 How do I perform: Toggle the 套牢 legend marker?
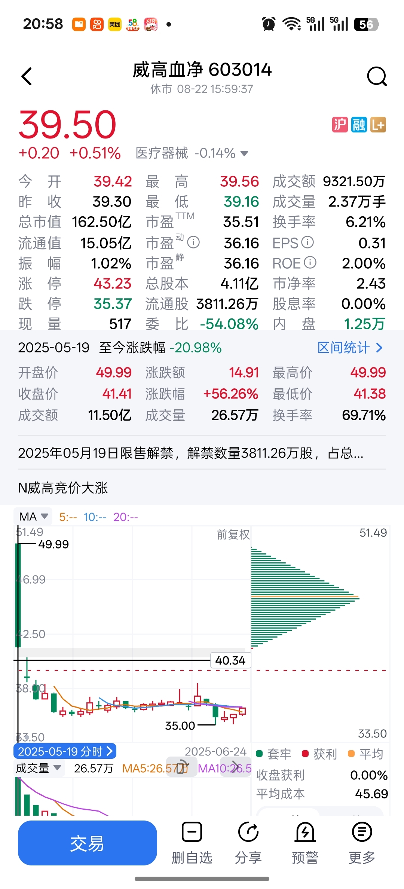pos(259,754)
